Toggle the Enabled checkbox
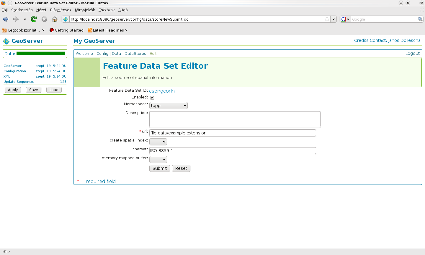 (x=152, y=98)
